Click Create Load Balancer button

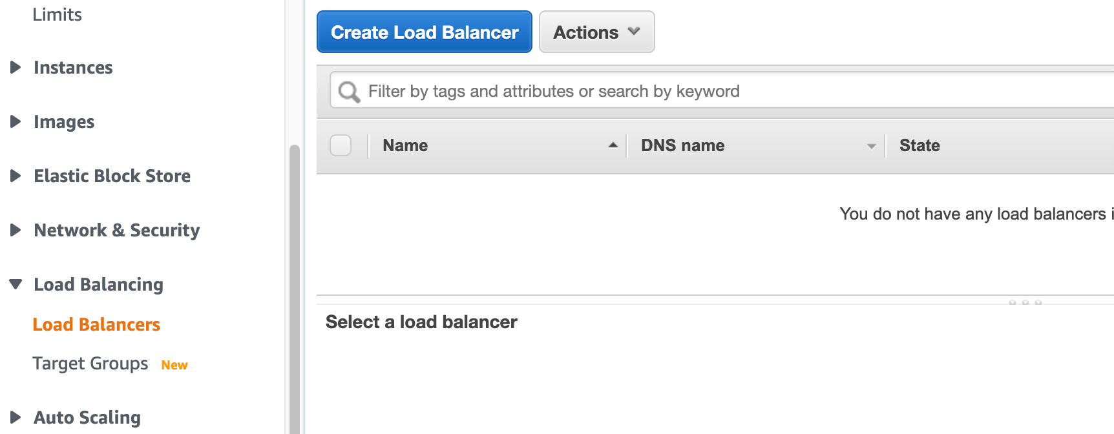425,32
